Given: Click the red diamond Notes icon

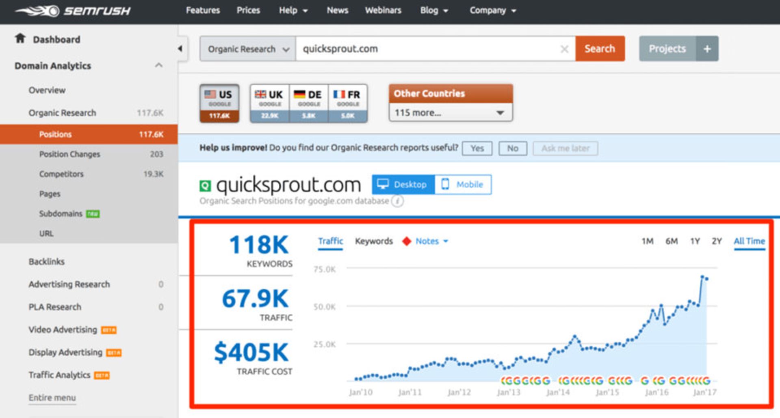Looking at the screenshot, I should 407,241.
